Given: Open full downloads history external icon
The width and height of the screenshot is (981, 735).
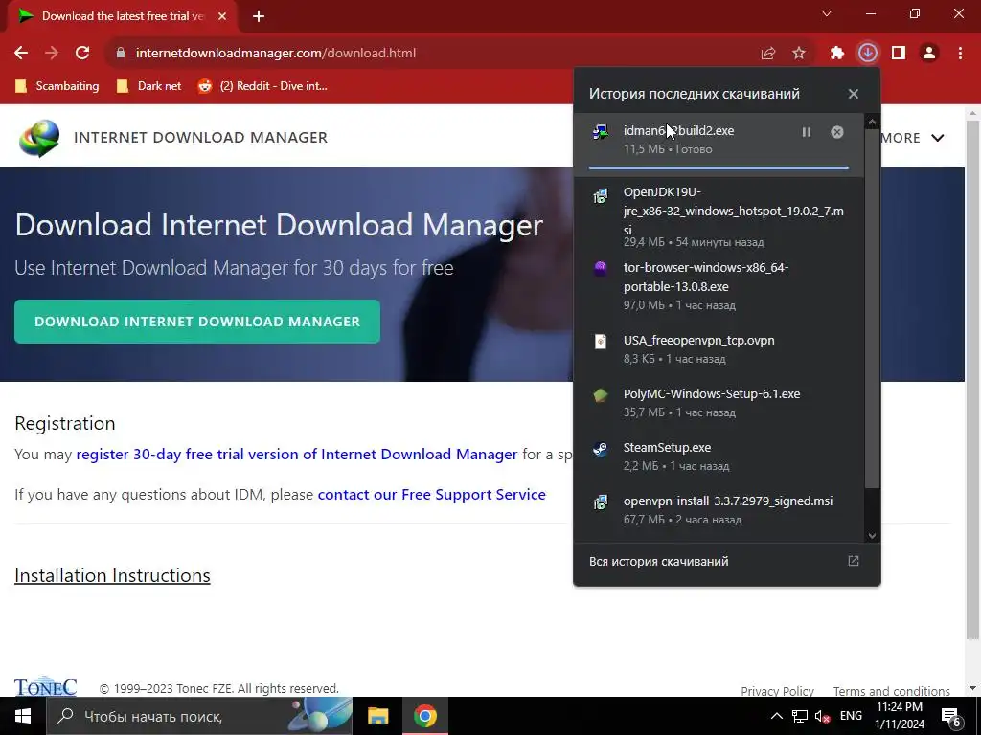Looking at the screenshot, I should pyautogui.click(x=854, y=561).
